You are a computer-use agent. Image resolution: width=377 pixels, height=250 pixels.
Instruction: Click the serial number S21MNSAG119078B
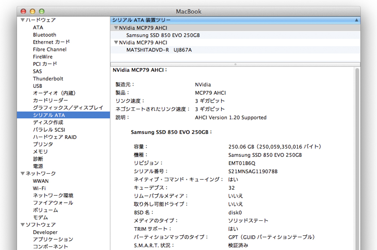pos(253,171)
